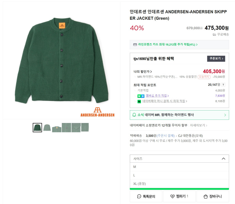Open the 쿠폰보기 coupon button
Image resolution: width=235 pixels, height=204 pixels.
coord(216,59)
